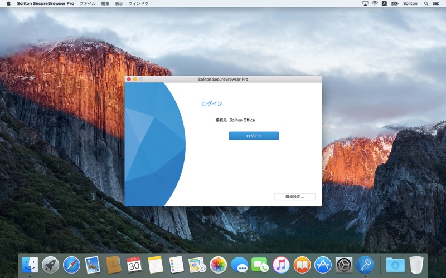Open Spotlight search icon

tap(426, 3)
